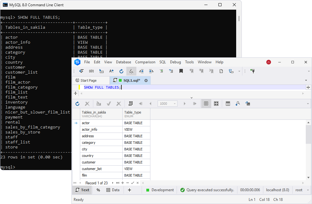Click the Refresh icon in top toolbar
Screen dimensions: 312x204
pos(121,71)
